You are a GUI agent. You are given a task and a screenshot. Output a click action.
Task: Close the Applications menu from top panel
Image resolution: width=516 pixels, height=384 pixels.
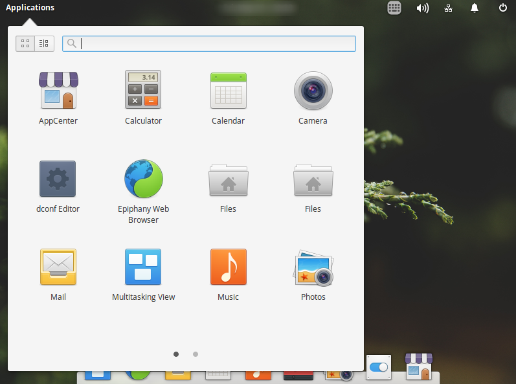pos(30,8)
